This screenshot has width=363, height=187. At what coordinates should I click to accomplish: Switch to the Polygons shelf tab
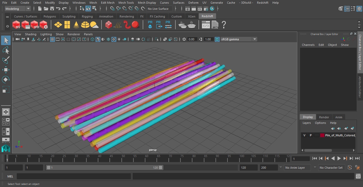(x=50, y=16)
